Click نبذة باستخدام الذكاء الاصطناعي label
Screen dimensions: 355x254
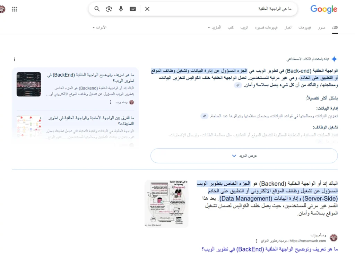[x=308, y=59]
